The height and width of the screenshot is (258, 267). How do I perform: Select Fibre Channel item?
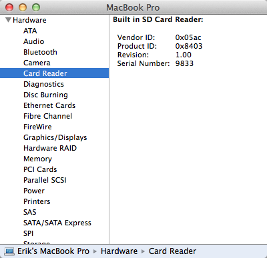tap(48, 116)
